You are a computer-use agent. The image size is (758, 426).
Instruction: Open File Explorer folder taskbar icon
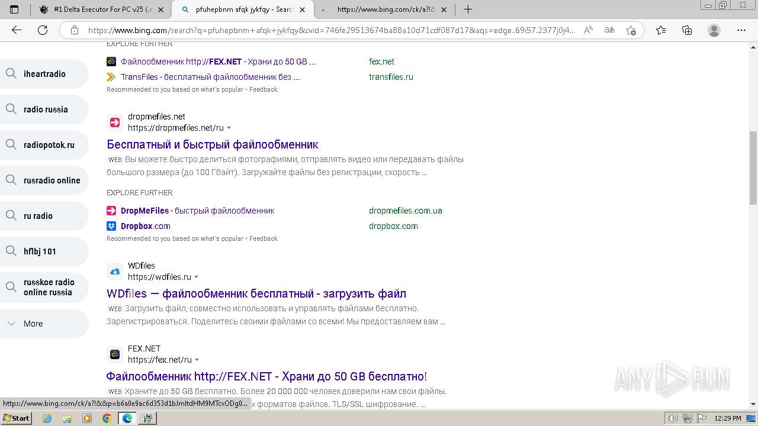coord(67,418)
